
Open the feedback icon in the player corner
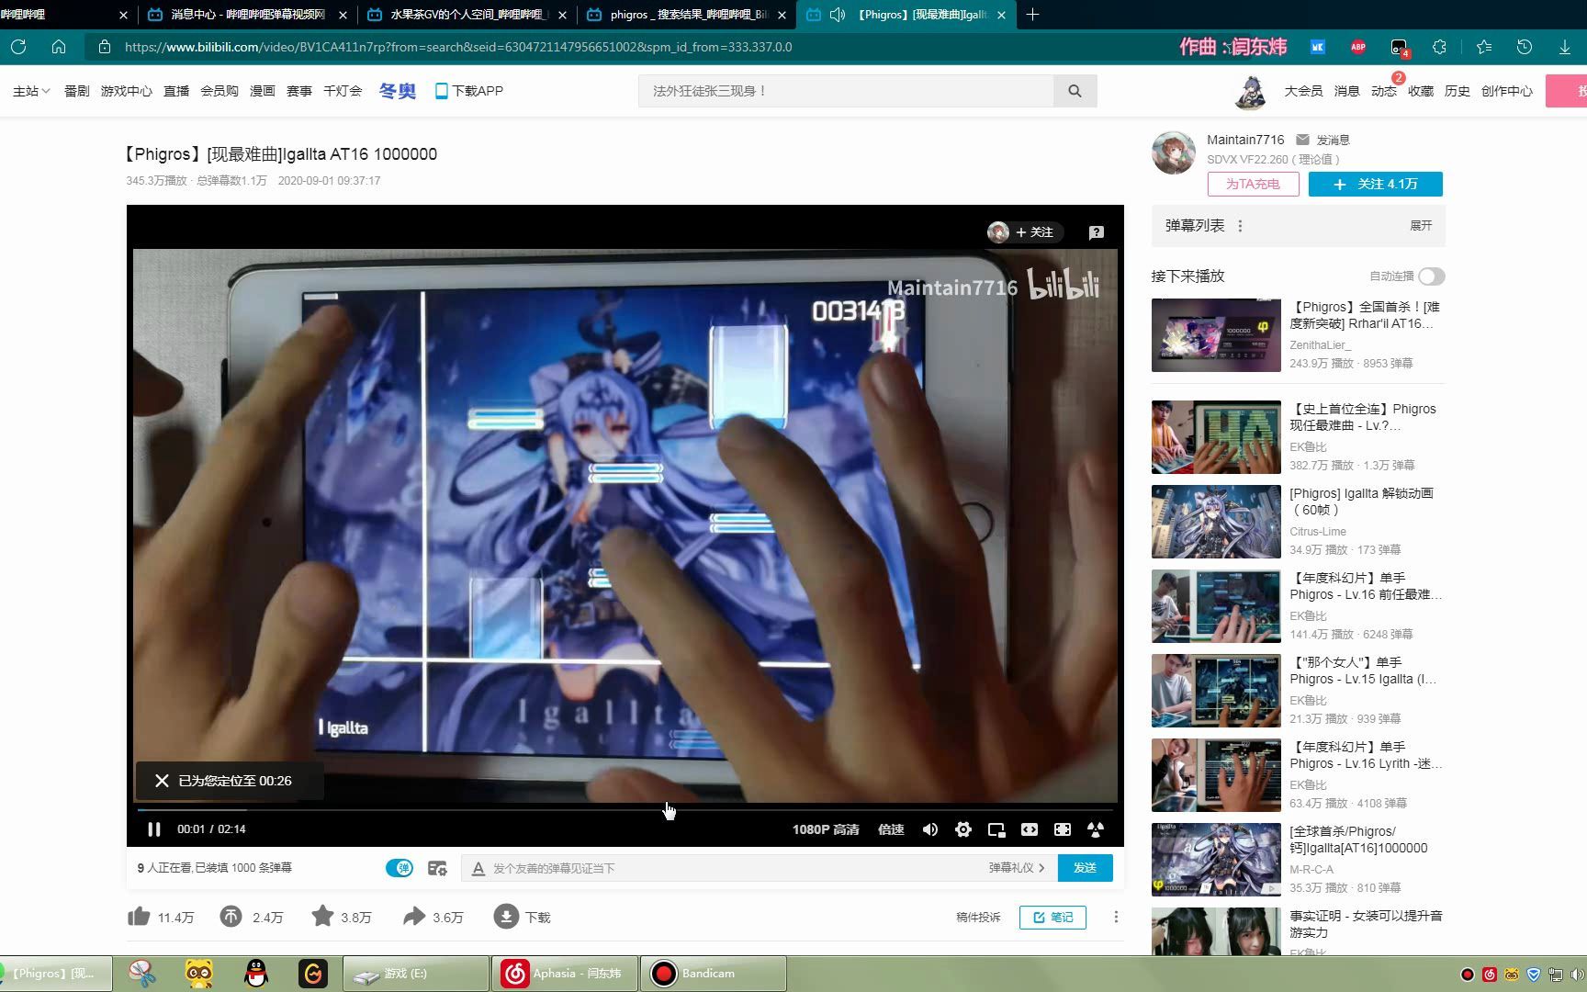[1097, 232]
